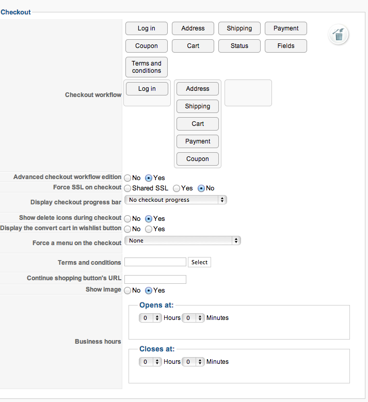Set Show image to No
The image size is (368, 402).
[x=127, y=291]
